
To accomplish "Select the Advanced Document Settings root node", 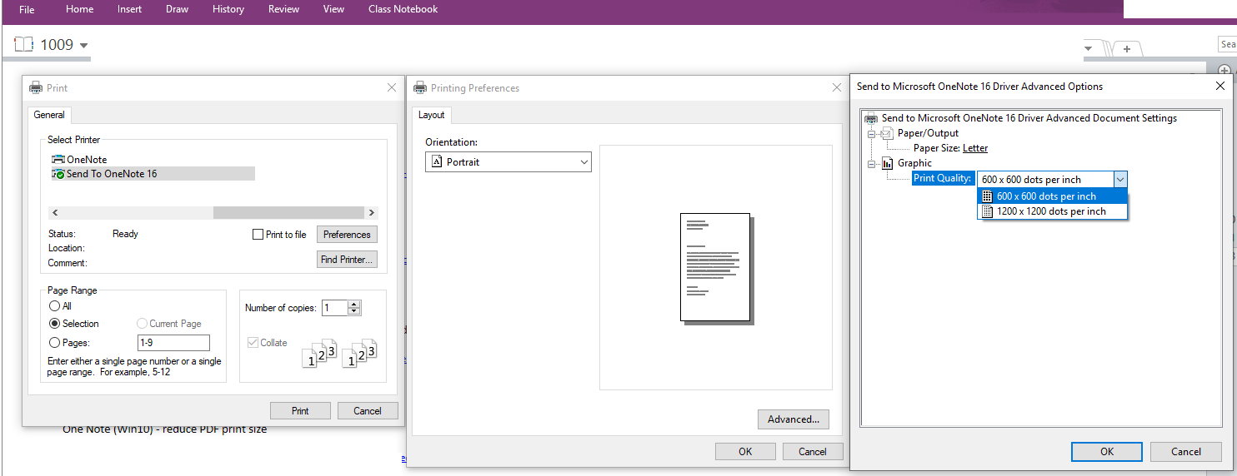I will pyautogui.click(x=1029, y=118).
